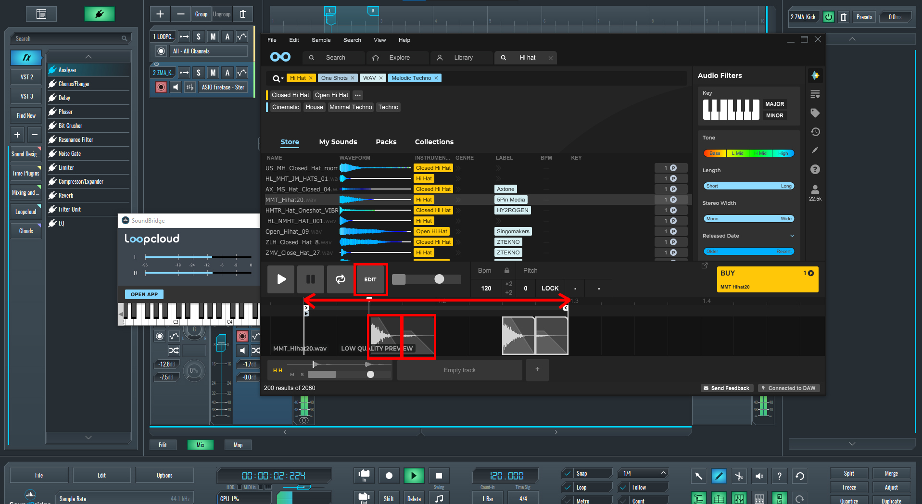
Task: Open the history icon in Loopcloud sidebar
Action: pos(815,132)
